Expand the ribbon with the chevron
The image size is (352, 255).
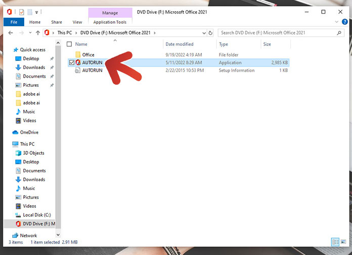click(336, 22)
